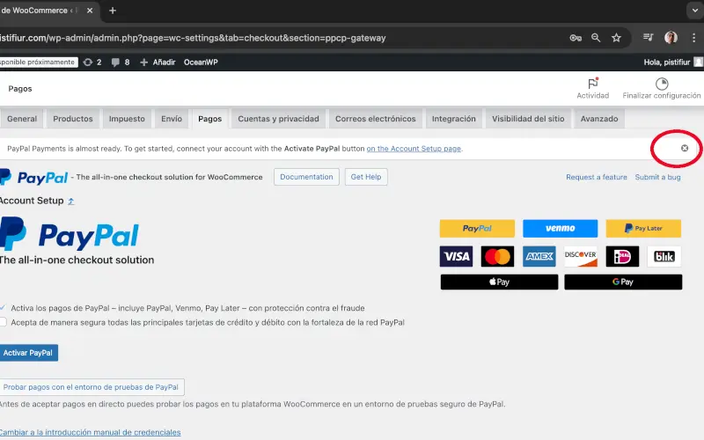Click the Activar PayPal button

click(28, 353)
